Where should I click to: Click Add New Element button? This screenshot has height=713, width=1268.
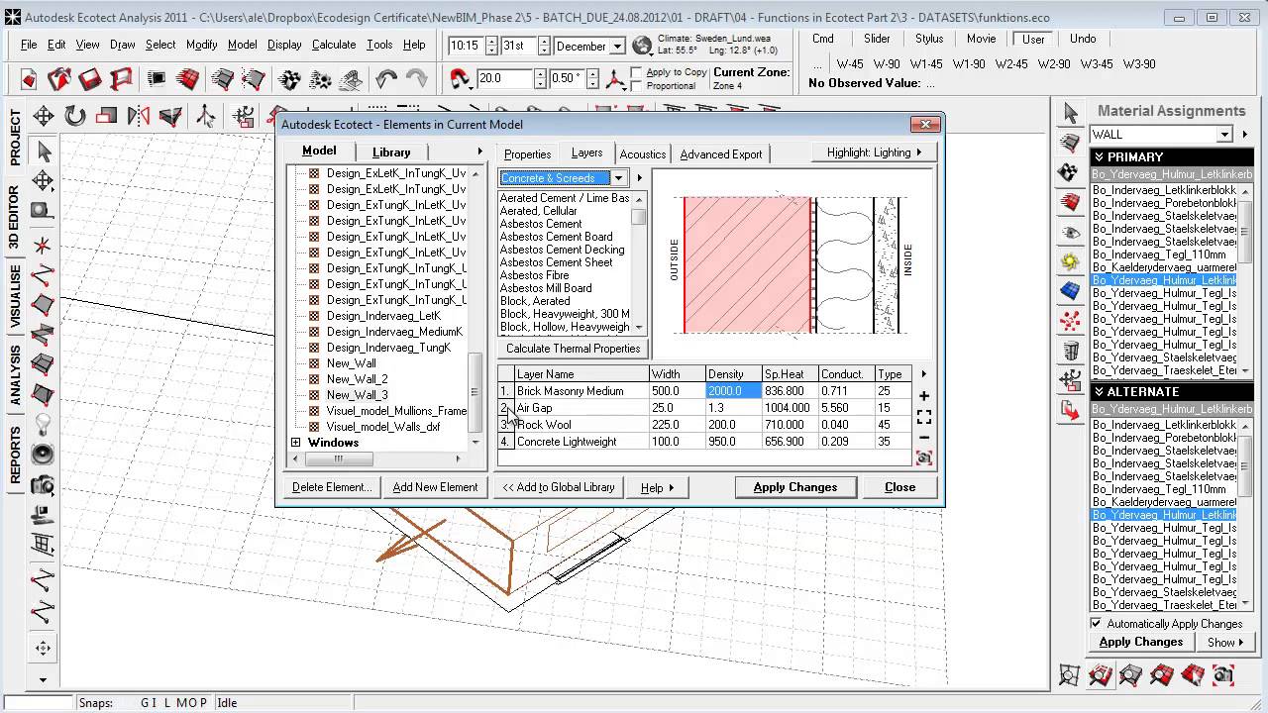(435, 487)
